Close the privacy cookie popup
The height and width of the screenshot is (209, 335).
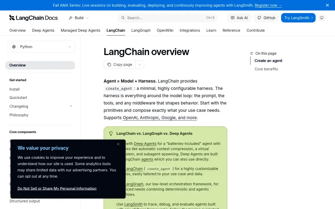(x=118, y=144)
